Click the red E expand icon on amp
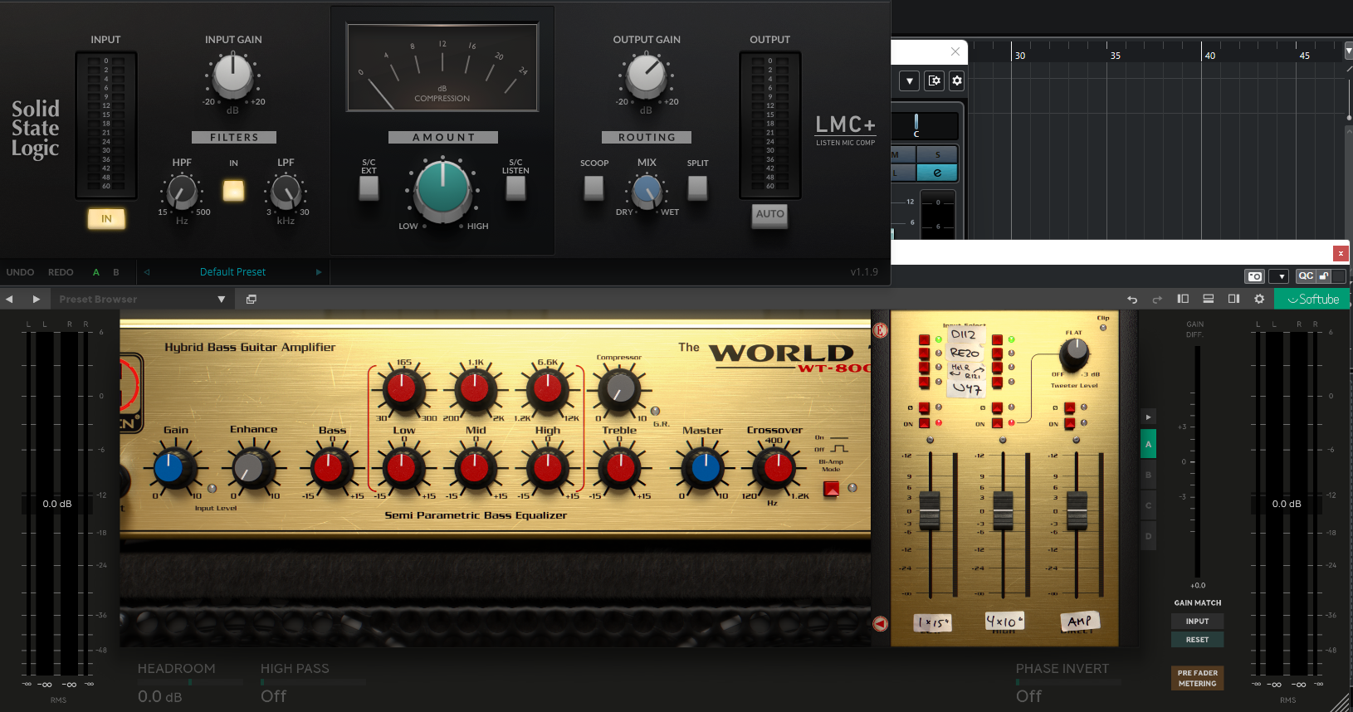 pyautogui.click(x=881, y=330)
